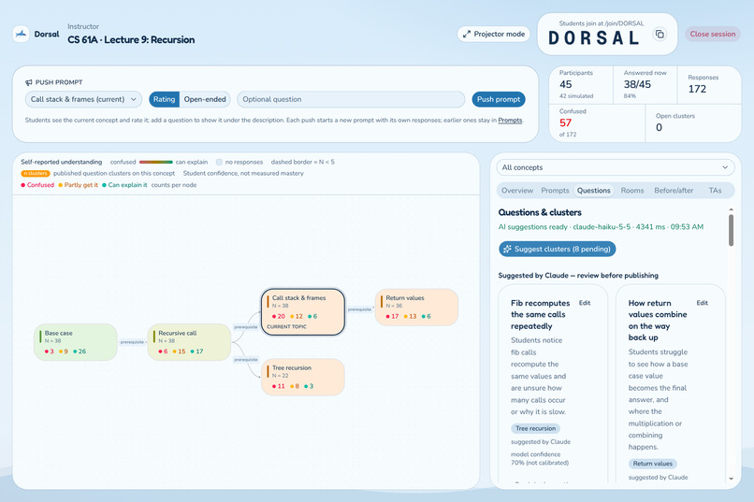Select the Base case concept node
The height and width of the screenshot is (502, 754).
(x=76, y=342)
